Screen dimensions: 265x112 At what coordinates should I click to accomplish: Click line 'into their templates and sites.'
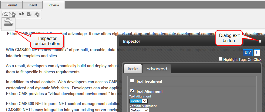[32, 56]
